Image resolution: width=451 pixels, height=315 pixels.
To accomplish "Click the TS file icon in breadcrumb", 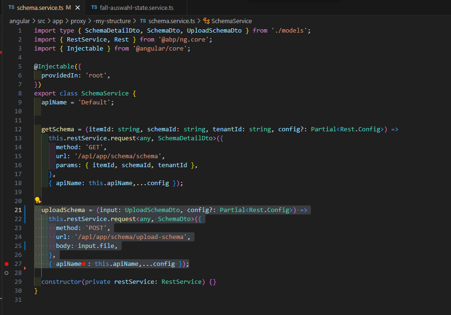I will (142, 21).
